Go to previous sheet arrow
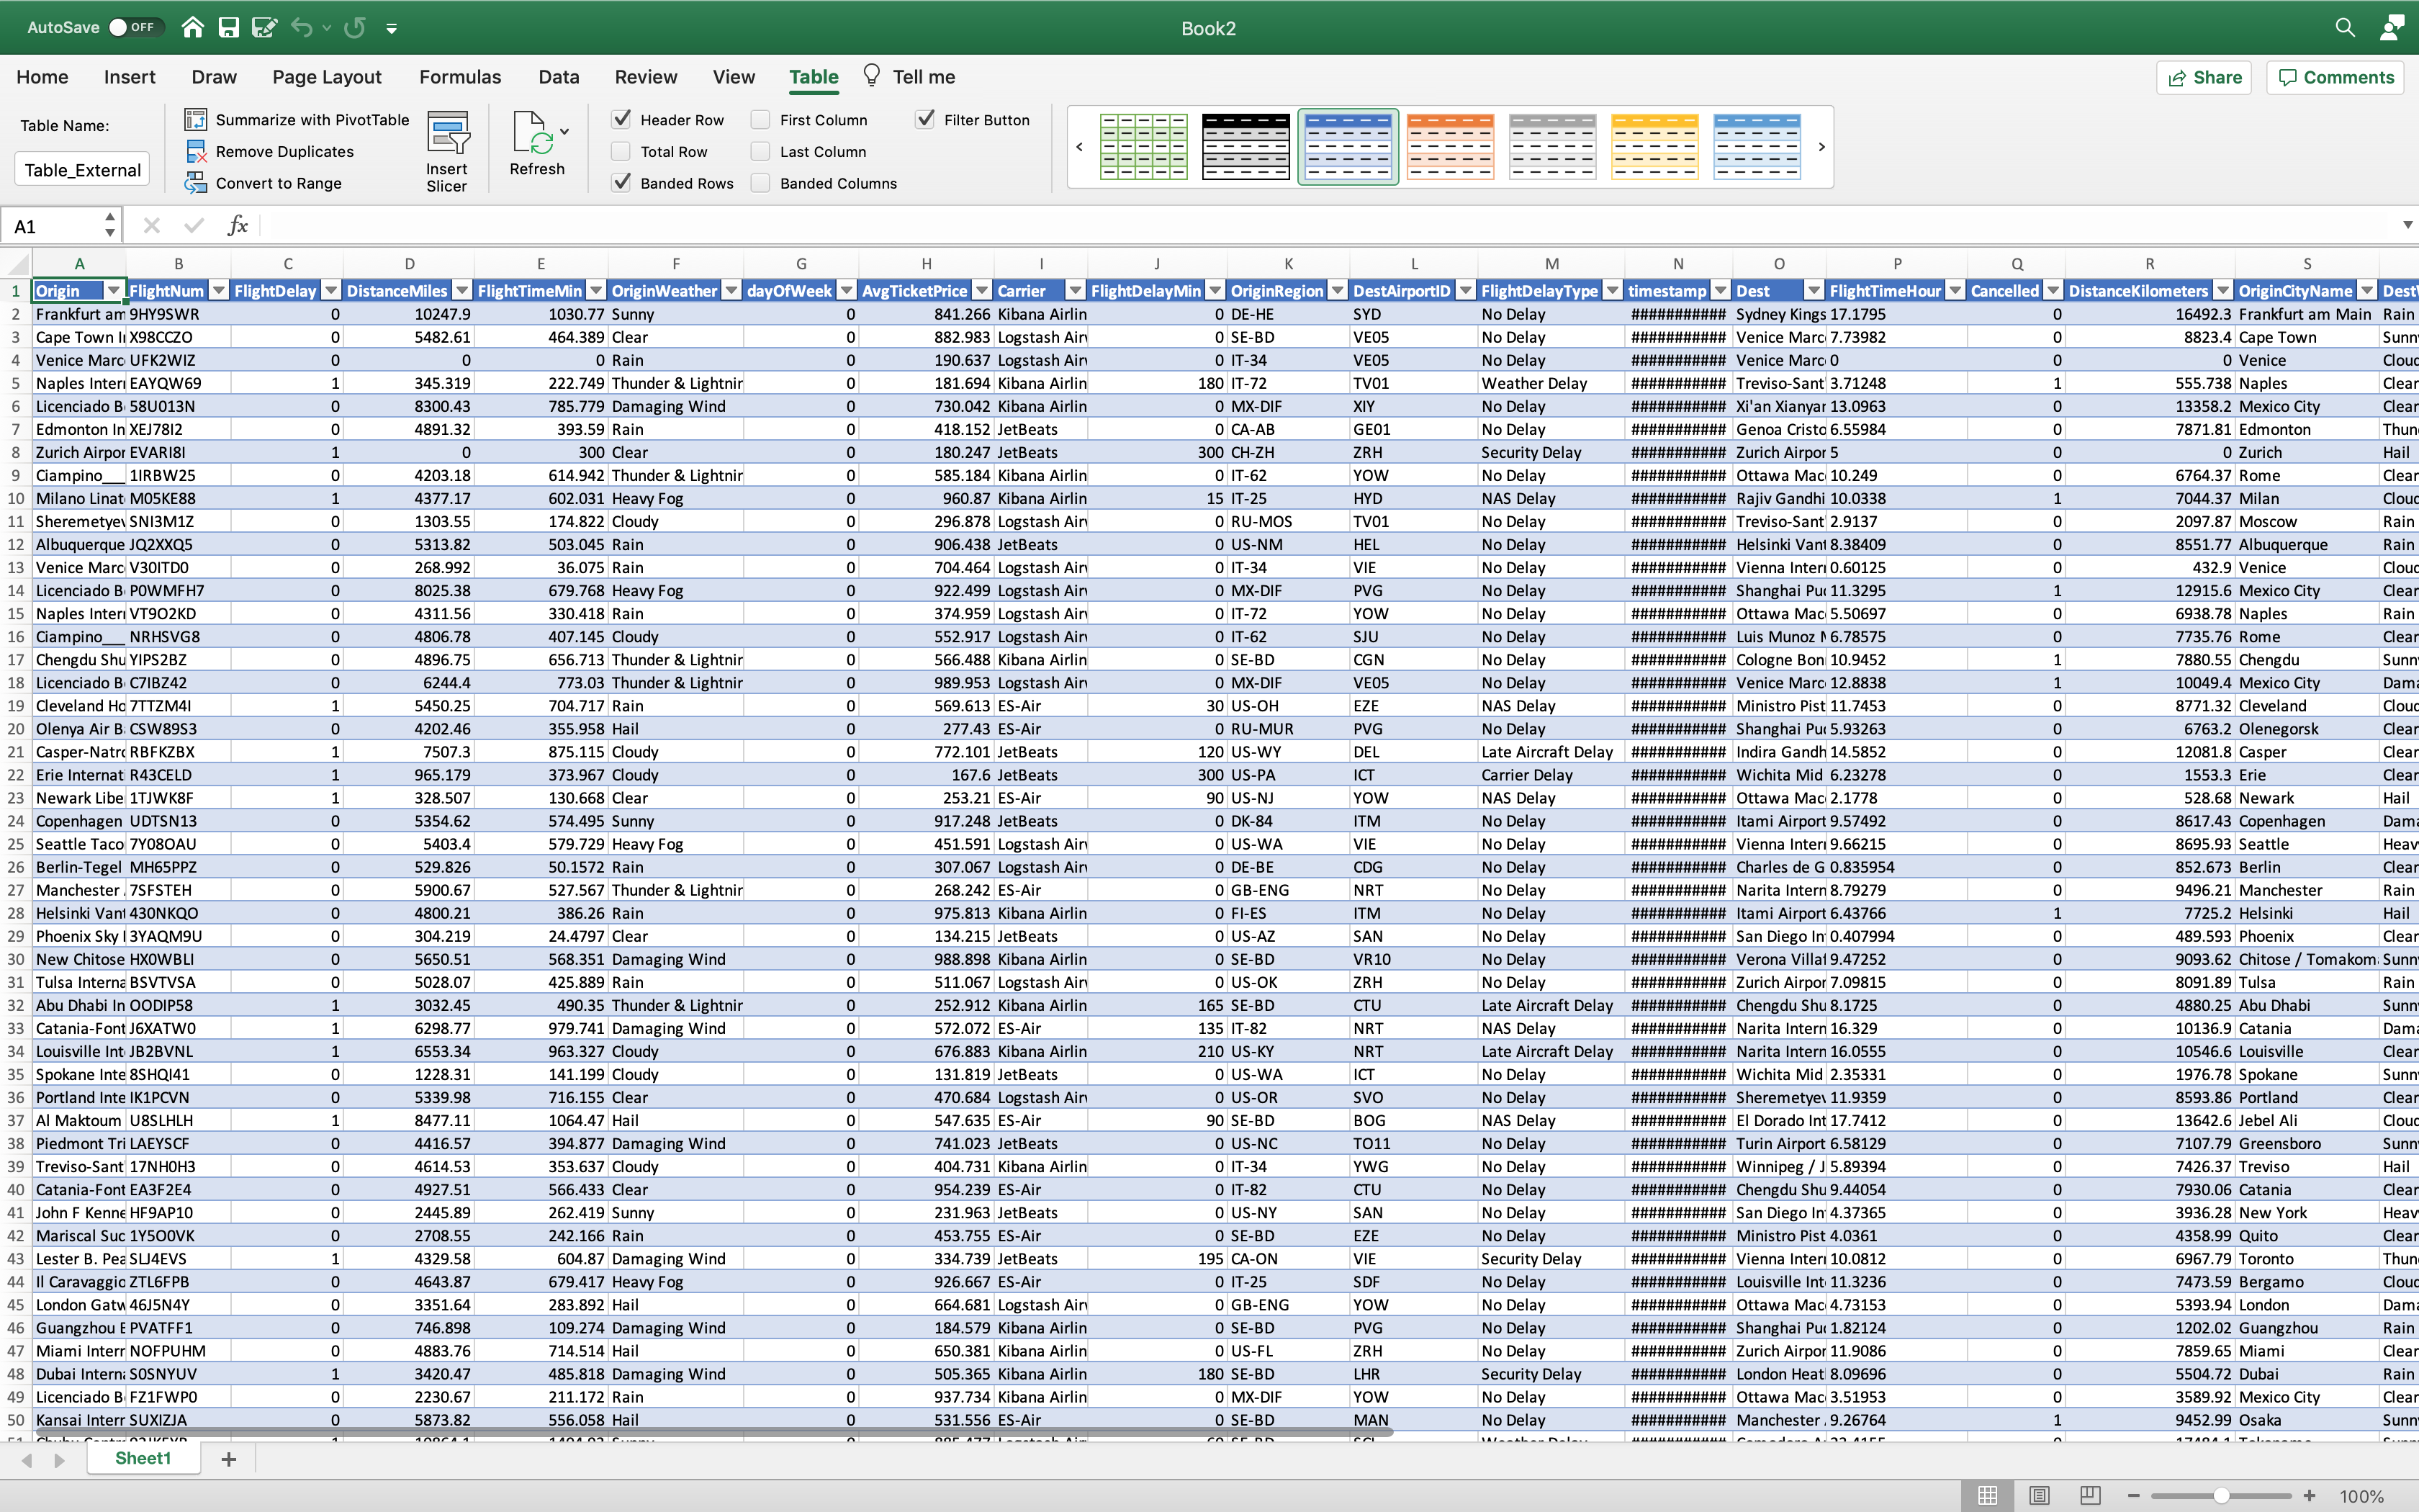Image resolution: width=2419 pixels, height=1512 pixels. coord(27,1460)
